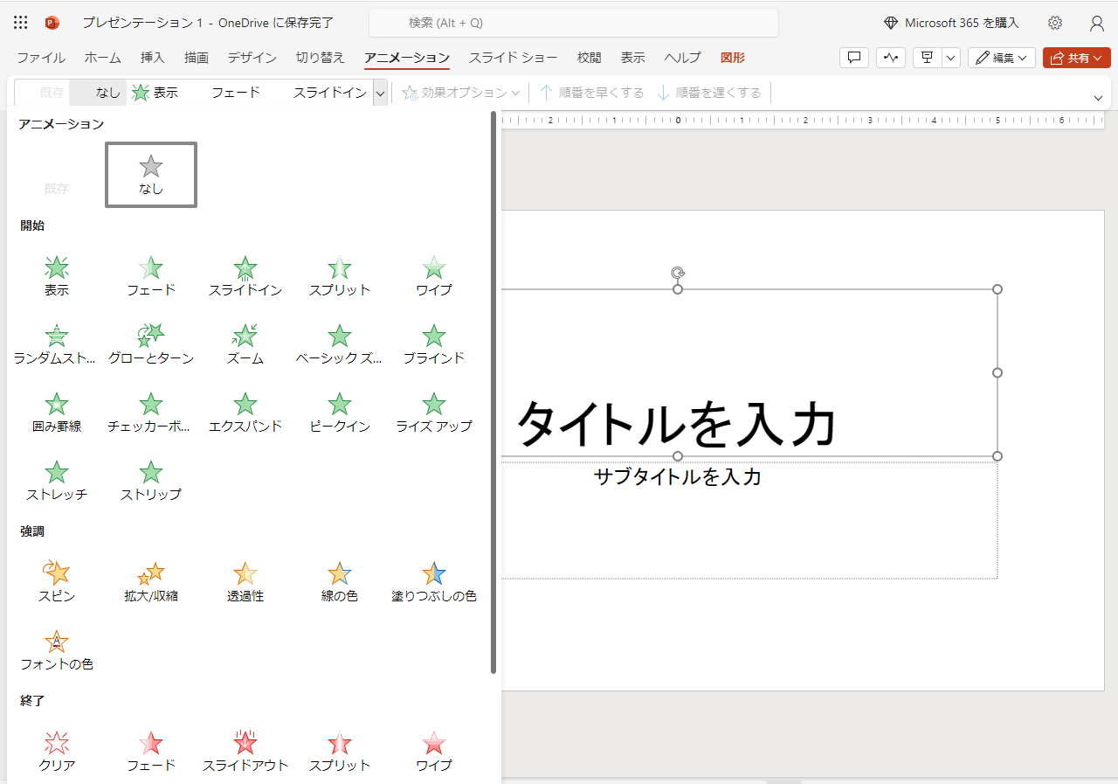Open the 編集 mode dropdown
The image size is (1118, 784).
point(1001,58)
